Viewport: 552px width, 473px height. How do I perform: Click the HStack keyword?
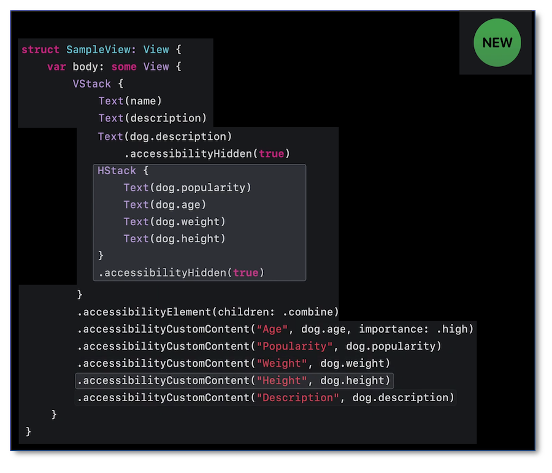click(x=117, y=171)
